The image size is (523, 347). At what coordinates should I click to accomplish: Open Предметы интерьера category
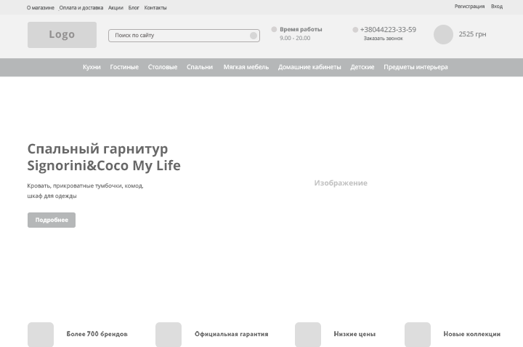(415, 67)
